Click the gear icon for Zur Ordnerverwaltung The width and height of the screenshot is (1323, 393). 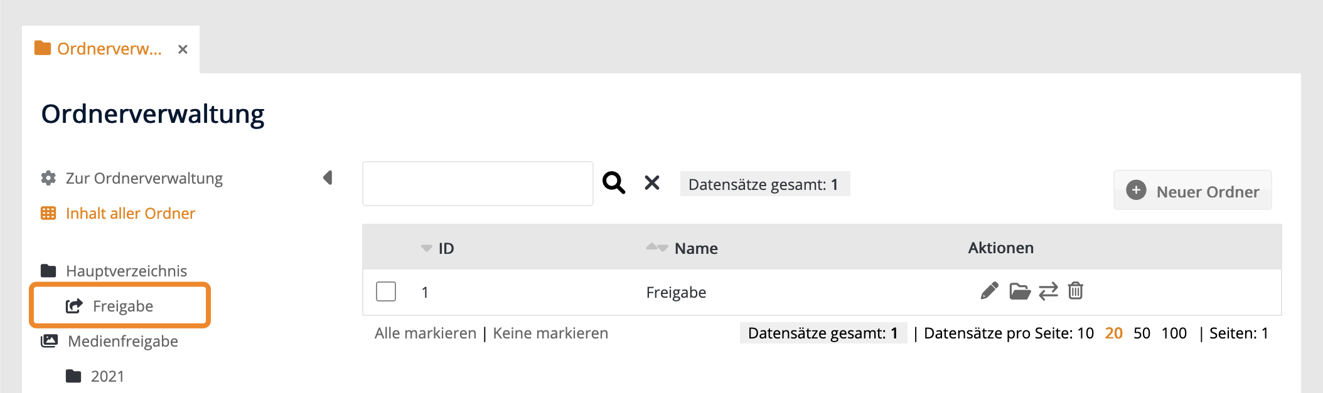point(48,179)
